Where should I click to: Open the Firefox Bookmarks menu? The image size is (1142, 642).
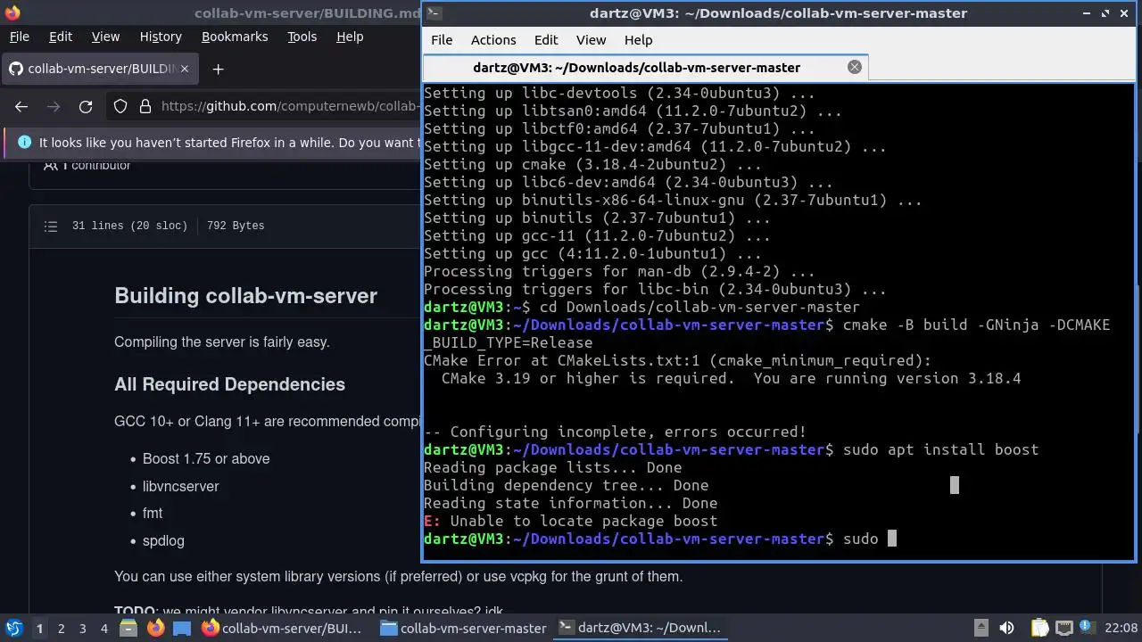[x=235, y=37]
